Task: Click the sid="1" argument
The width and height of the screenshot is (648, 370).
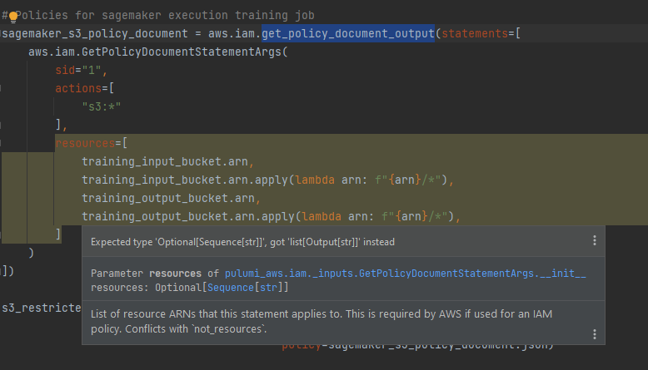Action: (x=81, y=70)
